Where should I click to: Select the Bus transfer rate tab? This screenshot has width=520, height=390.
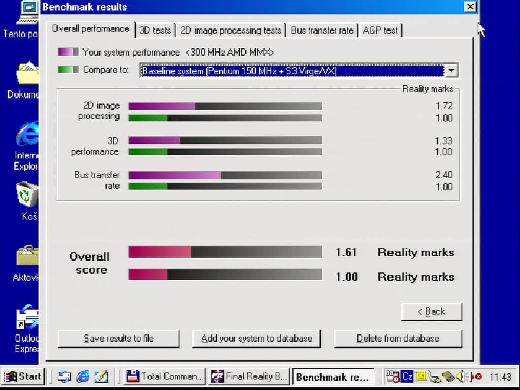click(322, 30)
